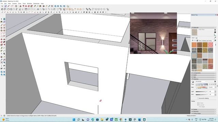Select the Pan tool in left toolbar

[x=4, y=57]
